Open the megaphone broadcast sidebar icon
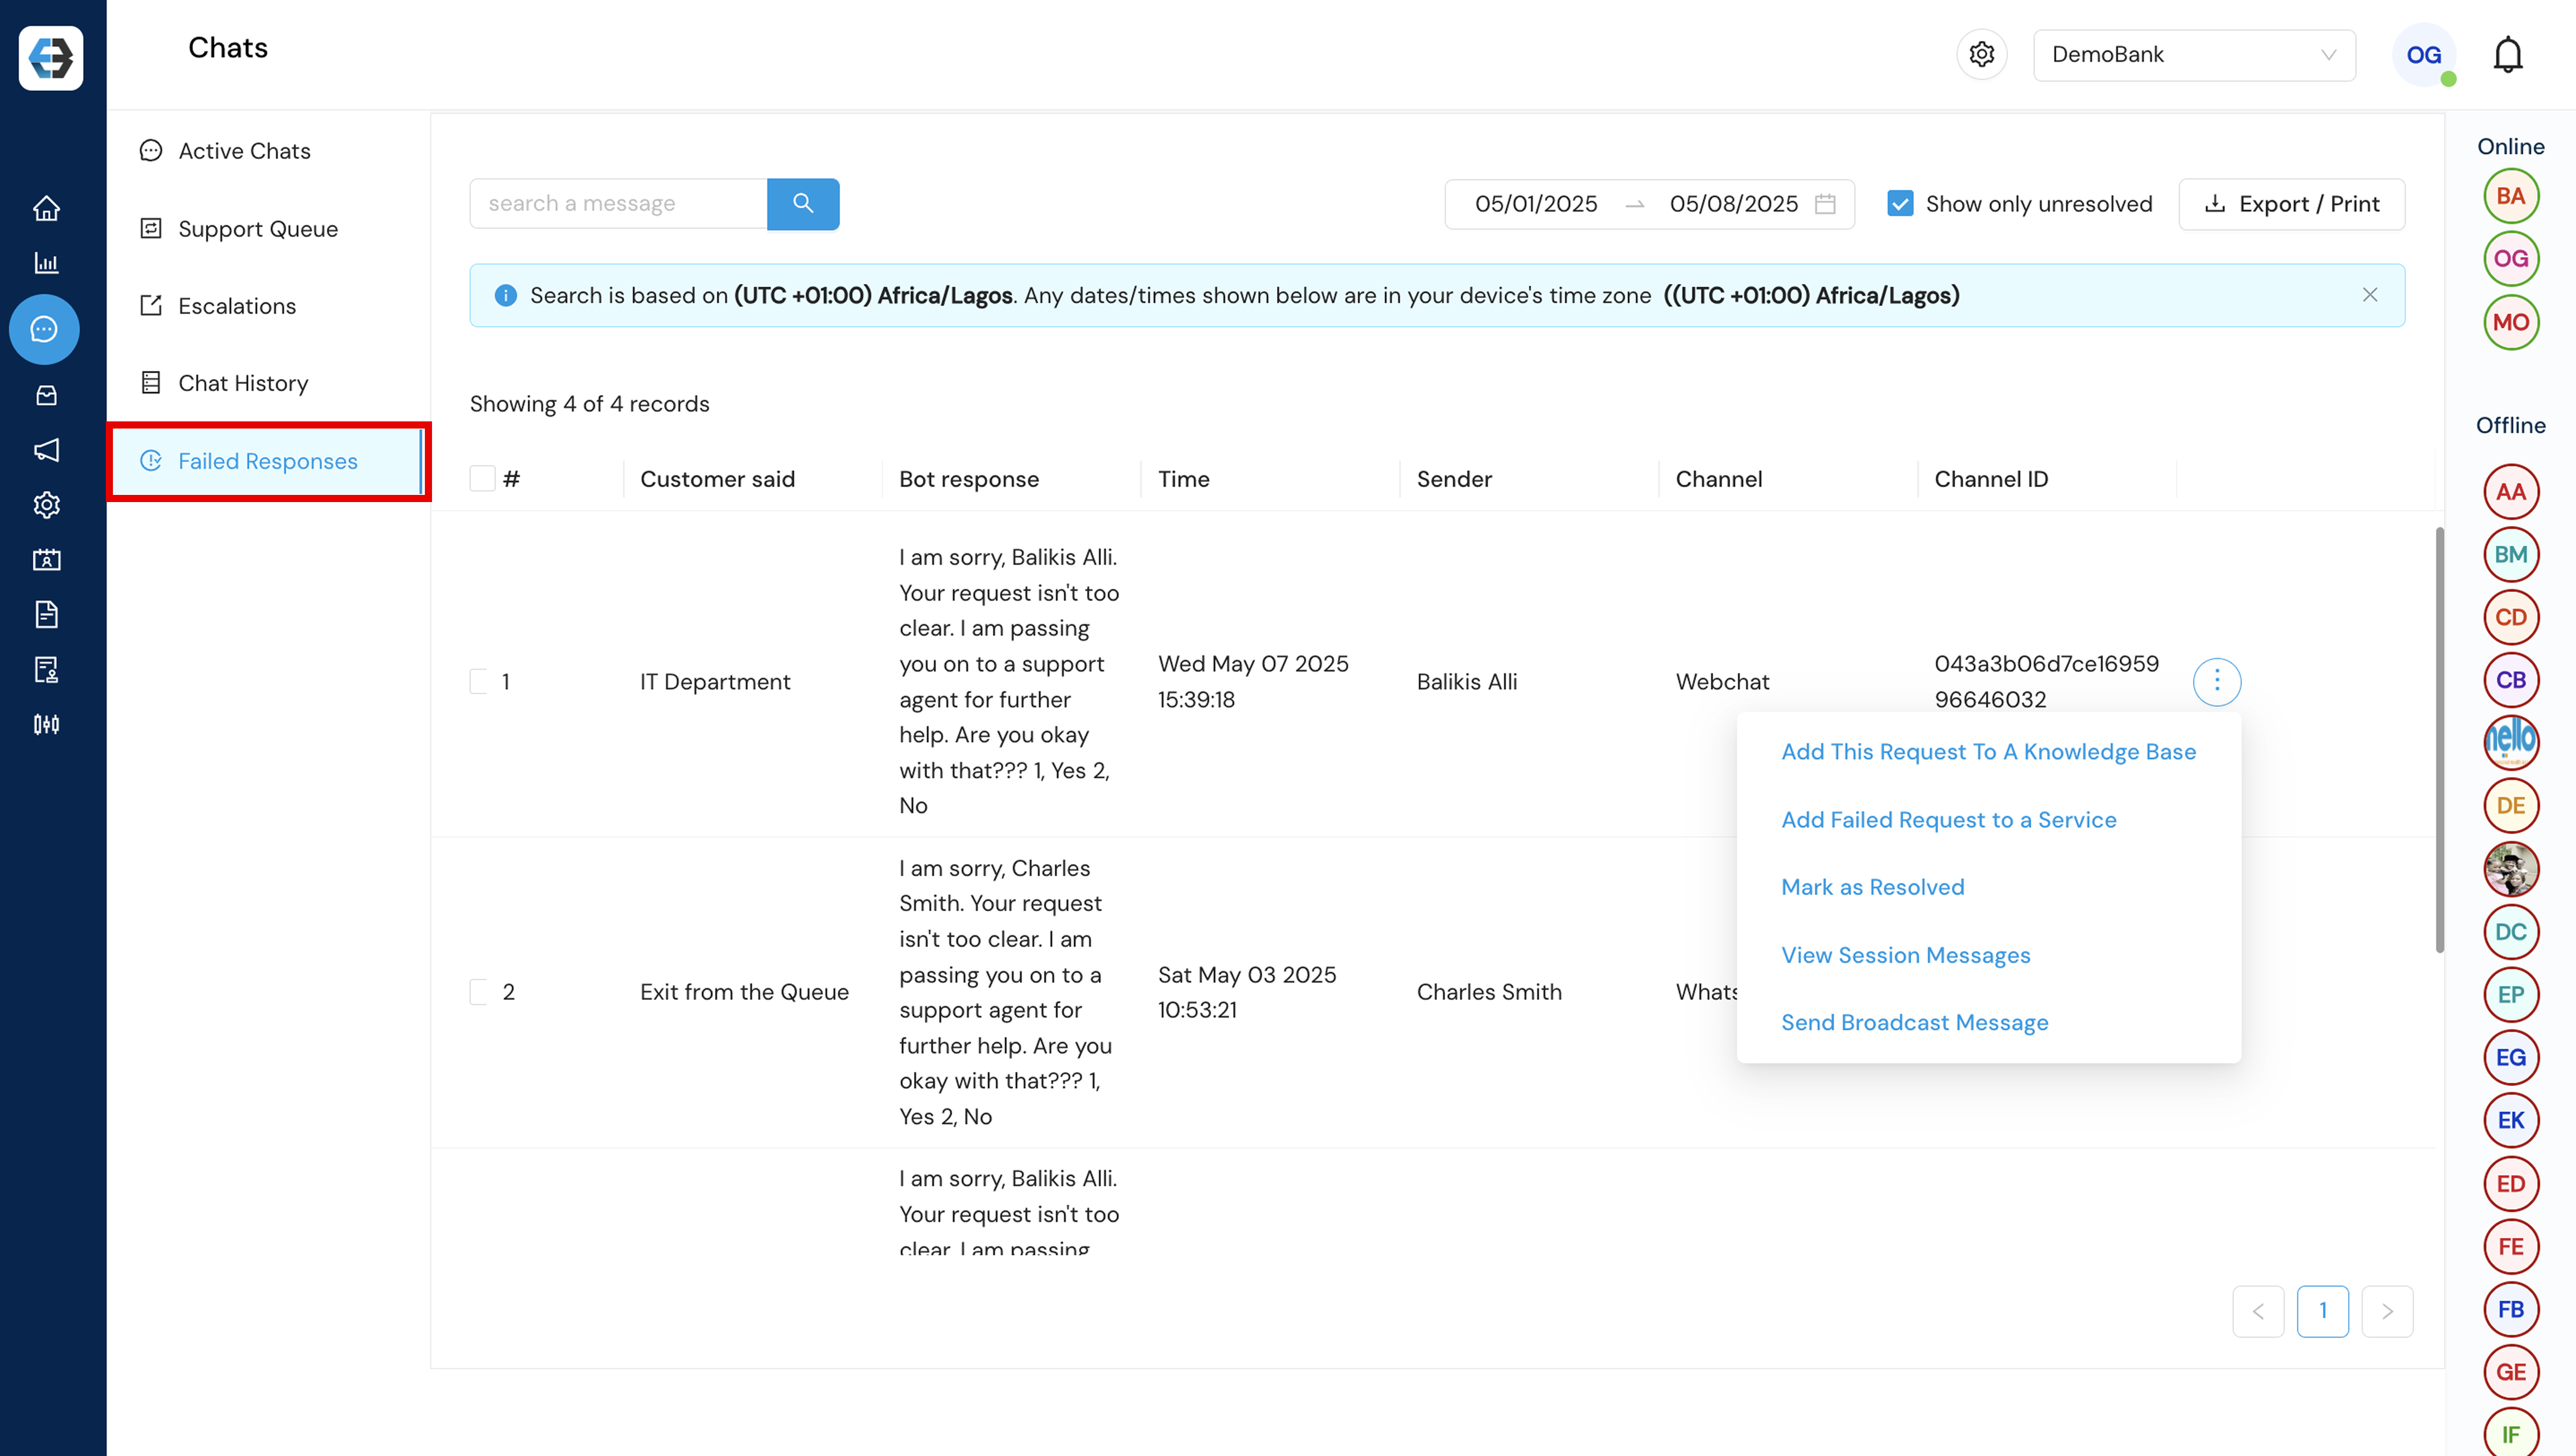Viewport: 2576px width, 1456px height. pos(46,450)
